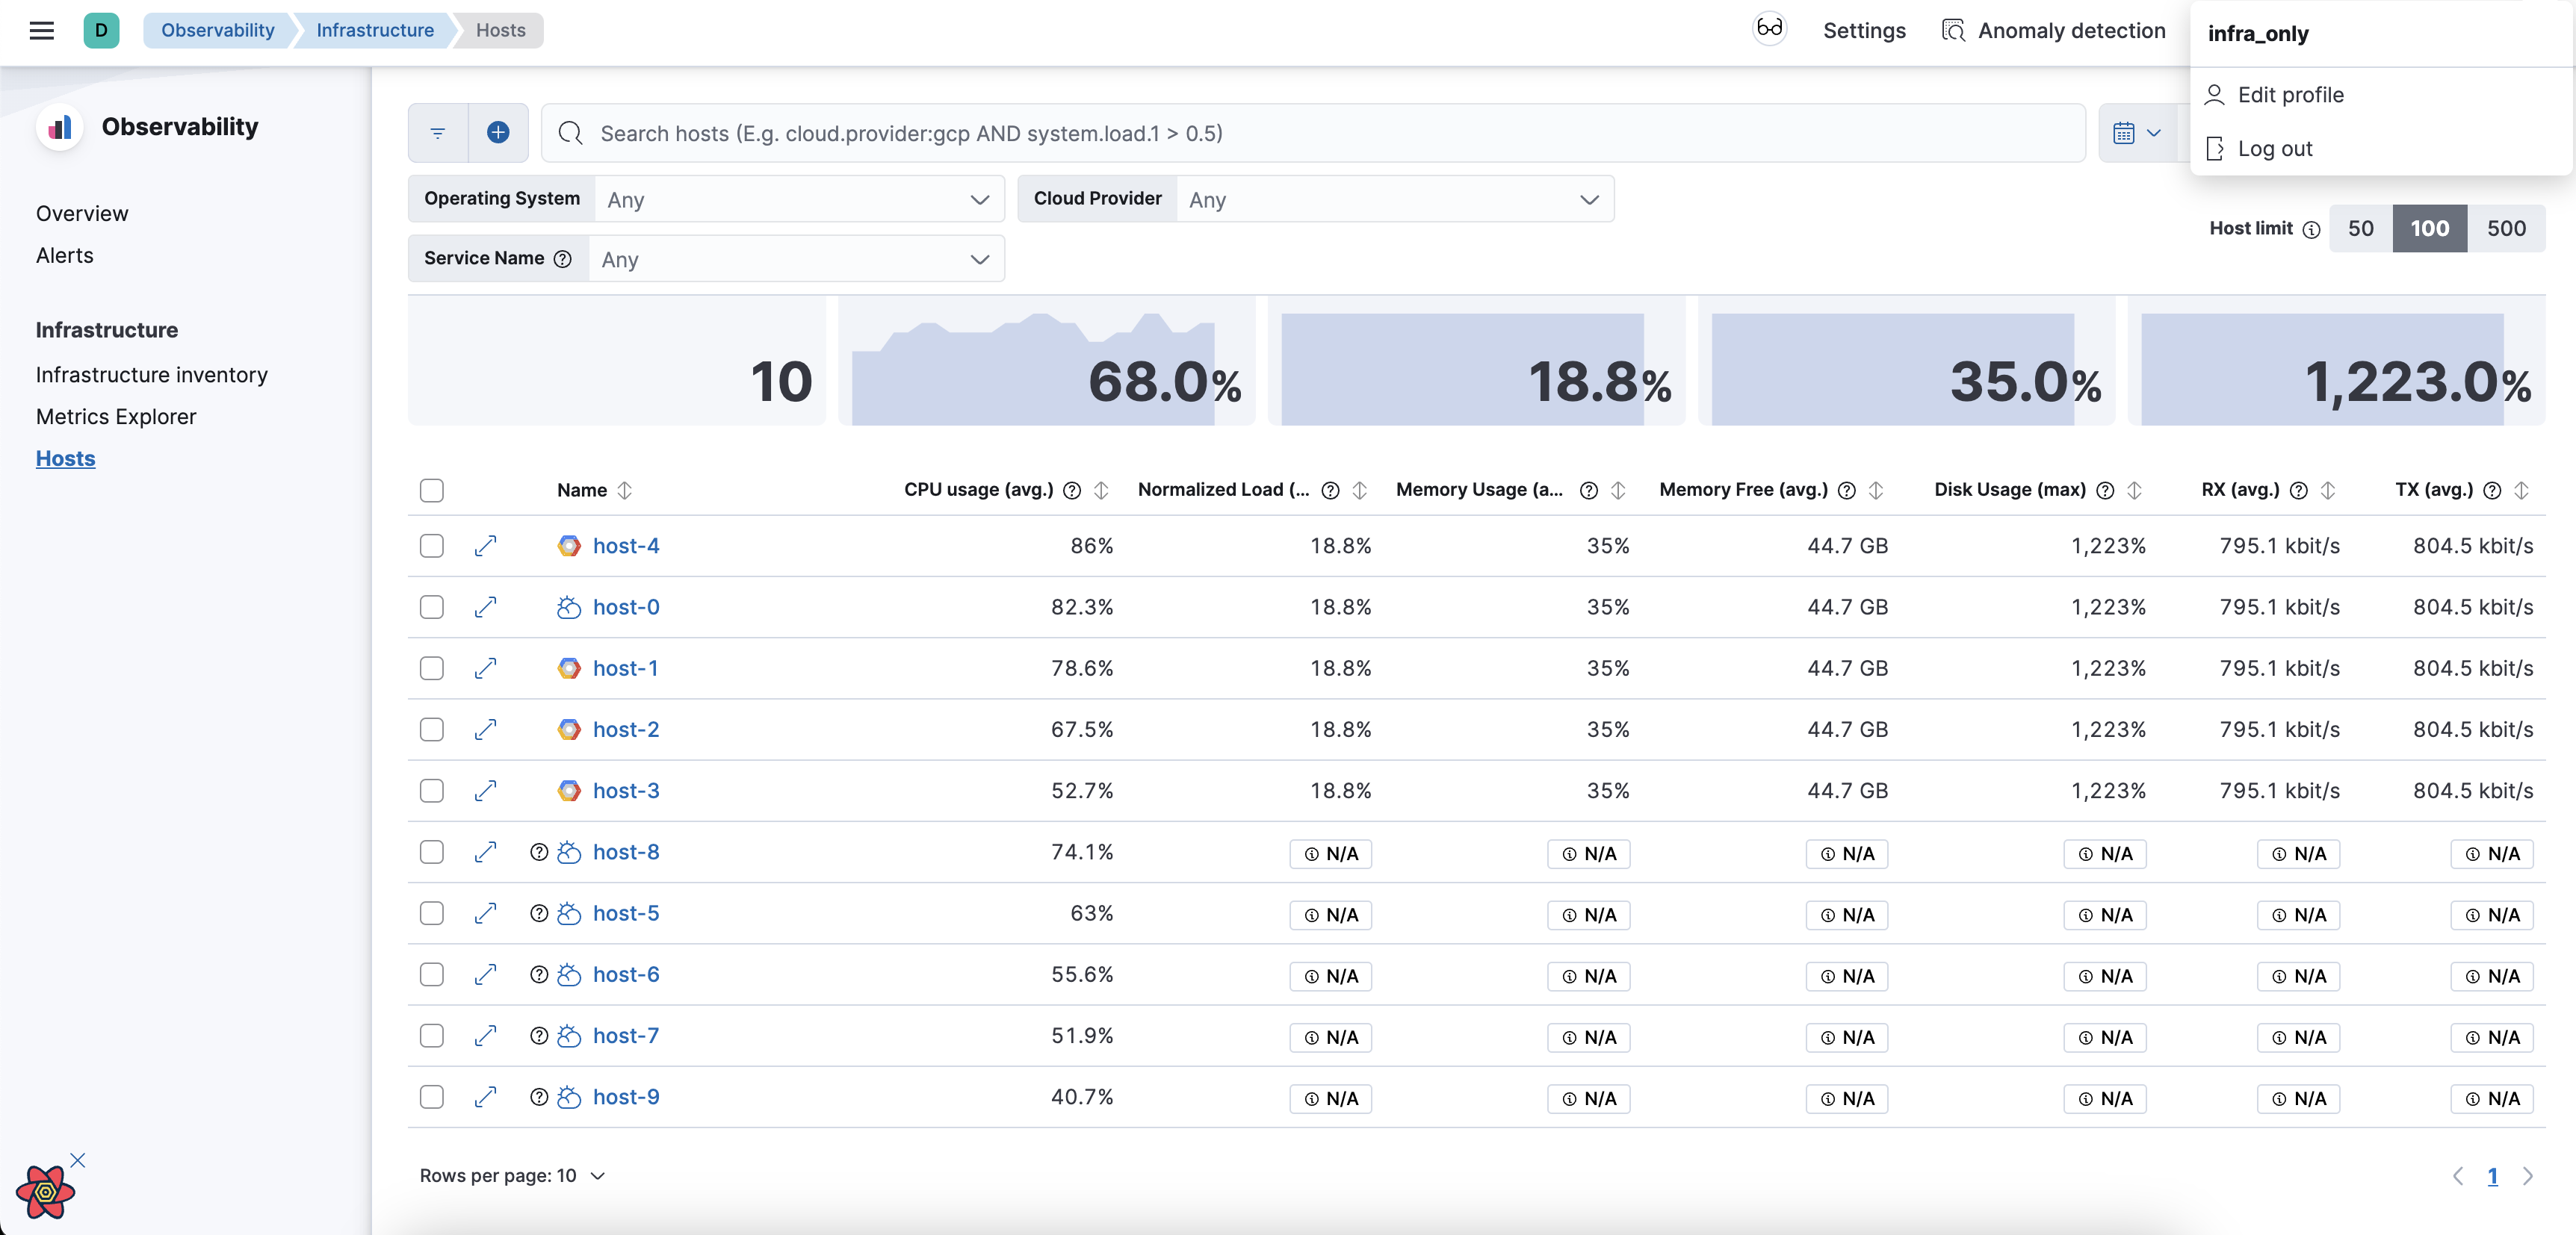Set Host limit to 500
Image resolution: width=2576 pixels, height=1235 pixels.
tap(2506, 228)
